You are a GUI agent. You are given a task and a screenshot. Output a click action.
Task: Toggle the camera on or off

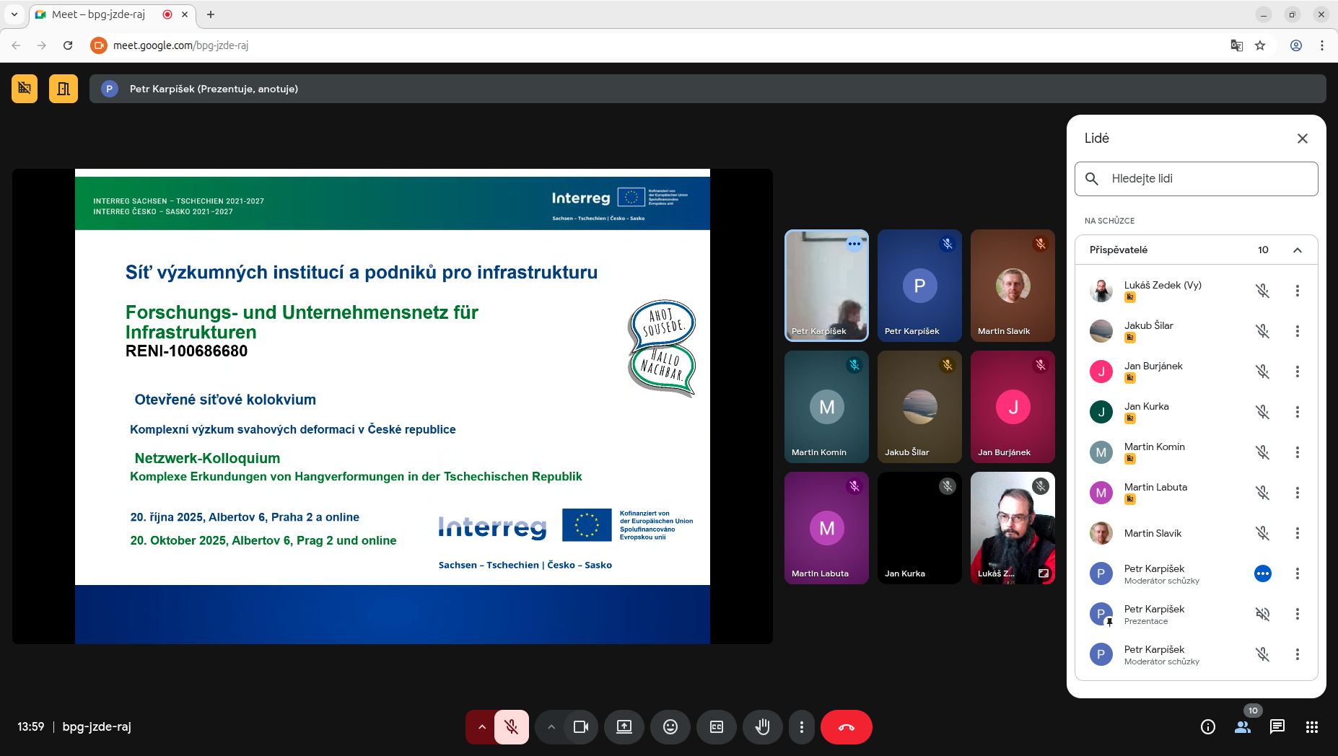580,727
